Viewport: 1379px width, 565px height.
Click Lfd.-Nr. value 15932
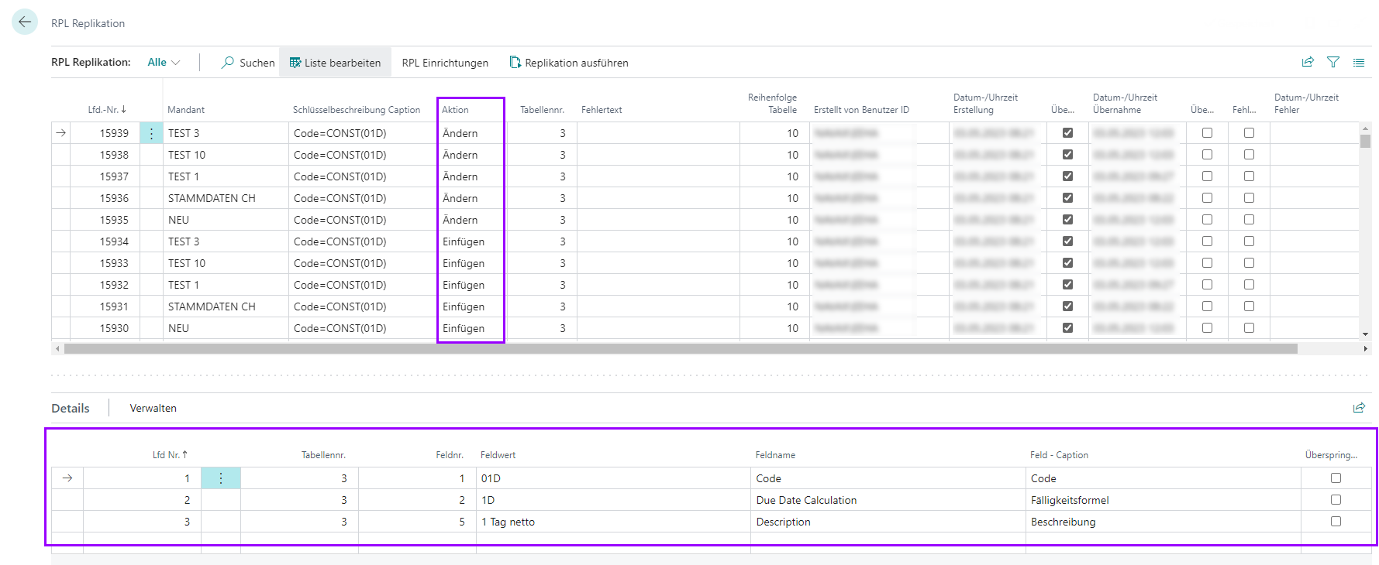tap(114, 285)
